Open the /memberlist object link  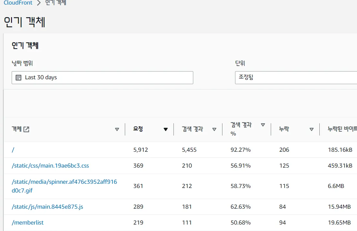click(28, 223)
